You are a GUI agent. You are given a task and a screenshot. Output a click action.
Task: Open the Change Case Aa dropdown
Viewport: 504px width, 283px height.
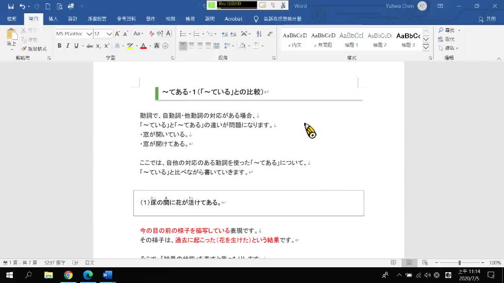[138, 34]
